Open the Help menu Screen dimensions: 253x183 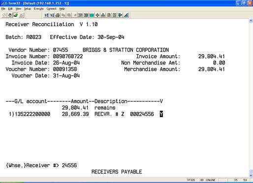tap(62, 9)
